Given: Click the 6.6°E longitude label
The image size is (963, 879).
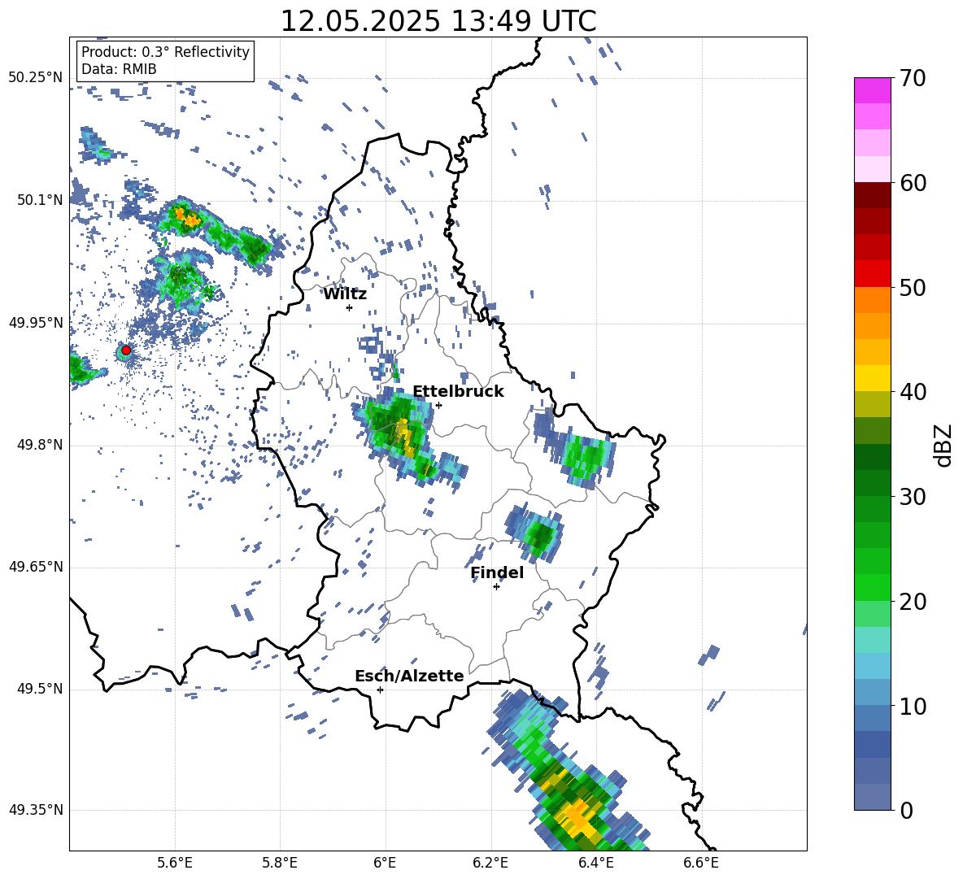Looking at the screenshot, I should (701, 863).
